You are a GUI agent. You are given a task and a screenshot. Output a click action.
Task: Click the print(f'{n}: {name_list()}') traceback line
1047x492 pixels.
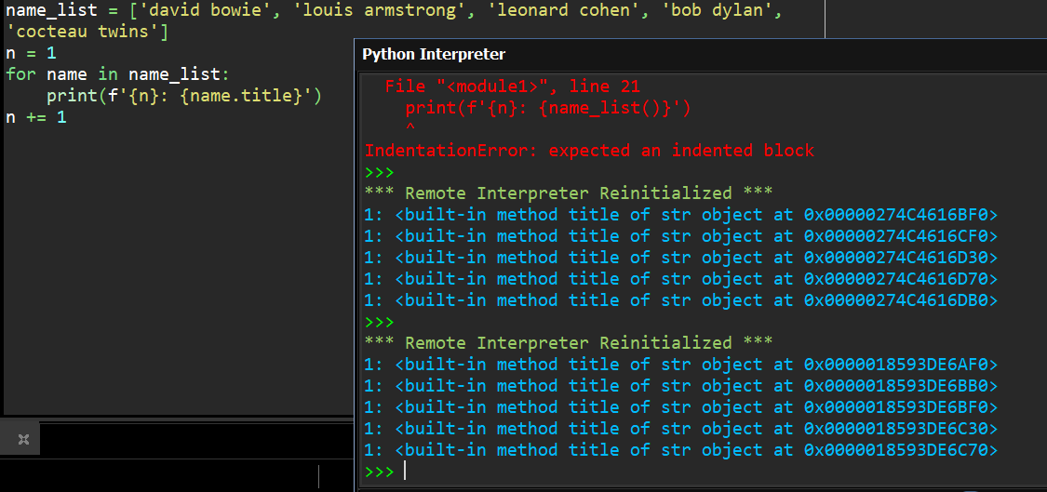point(548,108)
